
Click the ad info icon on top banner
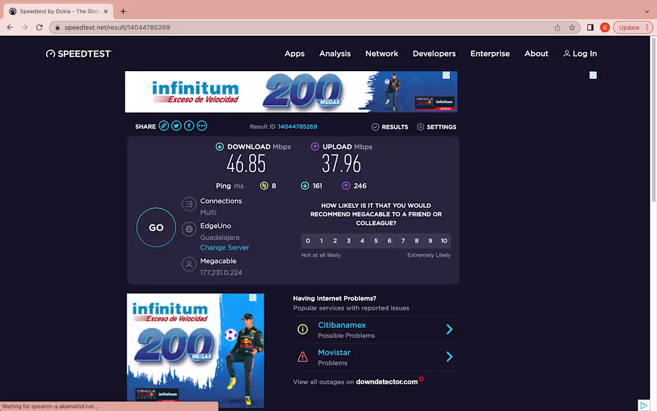(x=446, y=75)
